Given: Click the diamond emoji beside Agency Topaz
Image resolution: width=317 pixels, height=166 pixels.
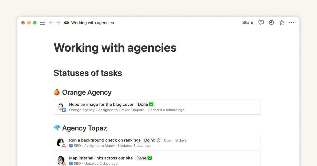Looking at the screenshot, I should point(57,128).
